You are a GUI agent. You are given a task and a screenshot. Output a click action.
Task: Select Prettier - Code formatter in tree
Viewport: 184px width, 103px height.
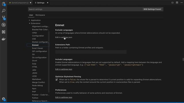(41, 95)
